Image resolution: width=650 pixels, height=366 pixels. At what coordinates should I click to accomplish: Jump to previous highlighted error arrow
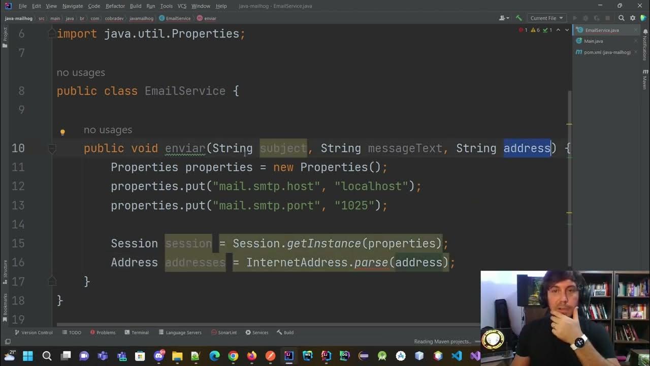[559, 30]
